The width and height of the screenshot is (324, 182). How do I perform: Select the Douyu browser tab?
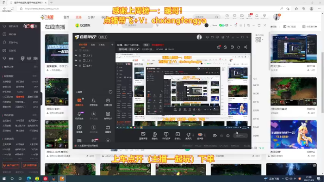(28, 3)
